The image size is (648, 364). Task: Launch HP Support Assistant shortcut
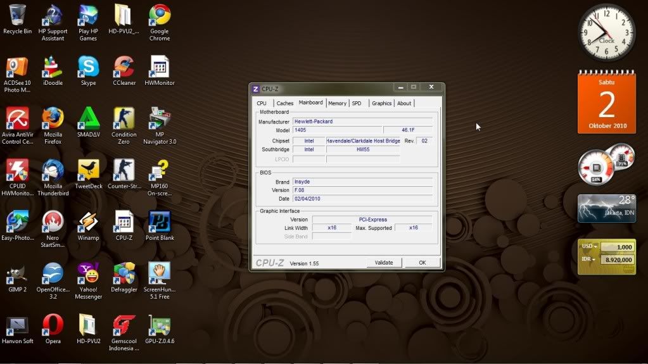[53, 23]
